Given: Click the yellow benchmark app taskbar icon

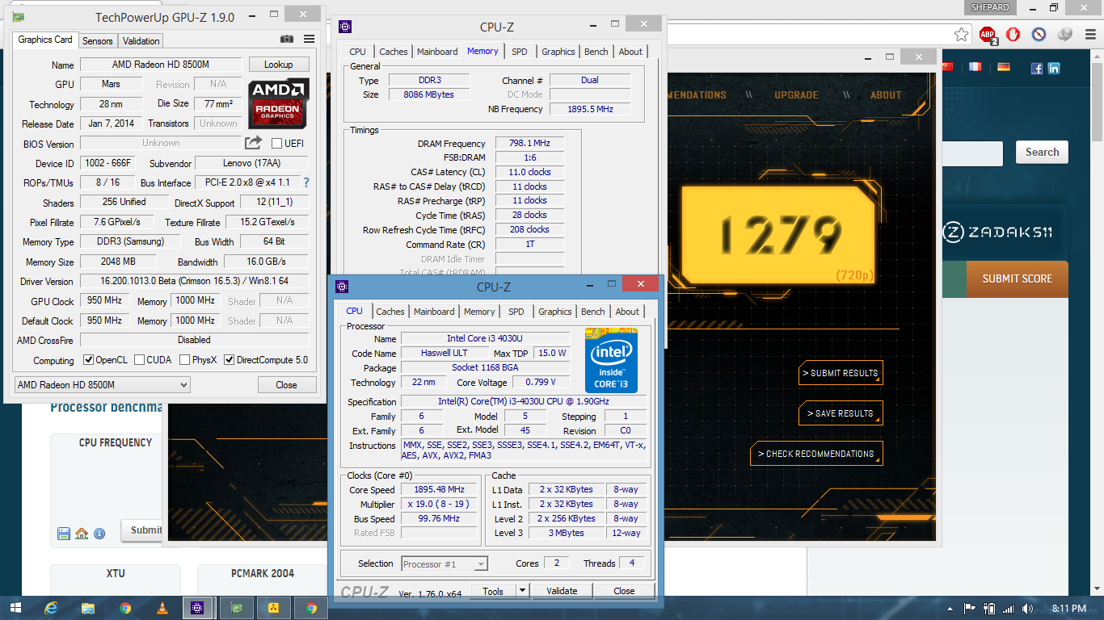Looking at the screenshot, I should click(x=273, y=608).
